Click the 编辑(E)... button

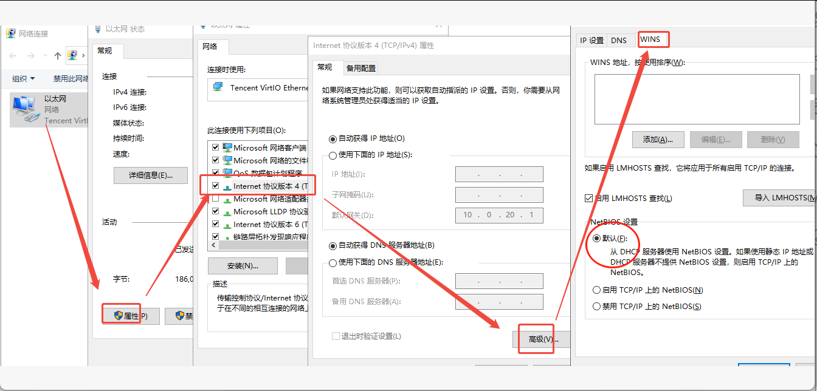(x=715, y=140)
